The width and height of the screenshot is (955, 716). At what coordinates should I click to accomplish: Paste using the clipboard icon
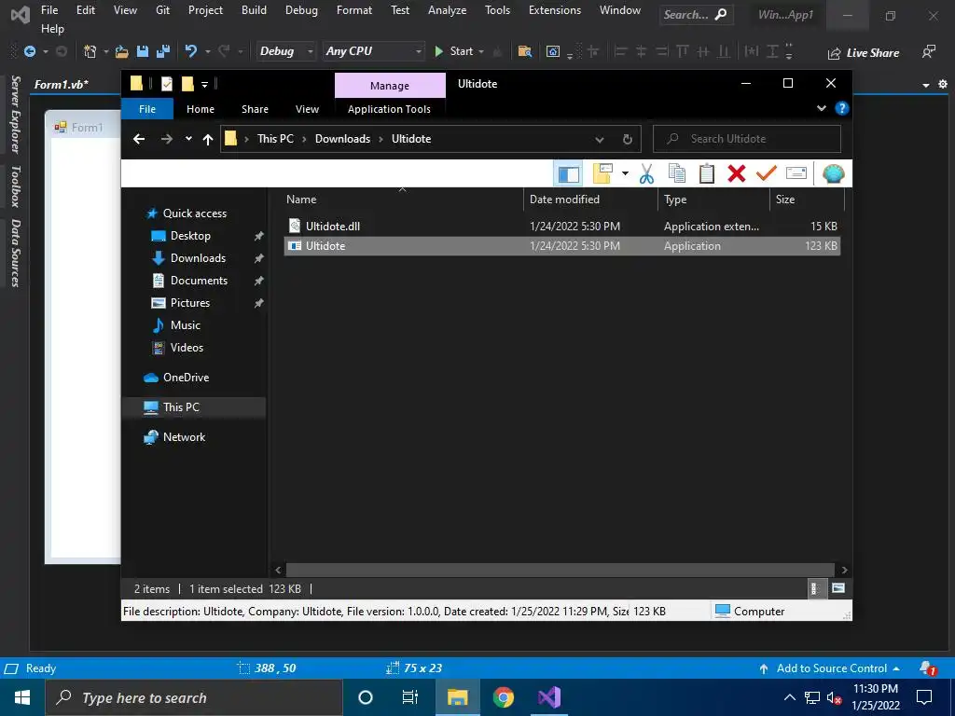point(707,173)
